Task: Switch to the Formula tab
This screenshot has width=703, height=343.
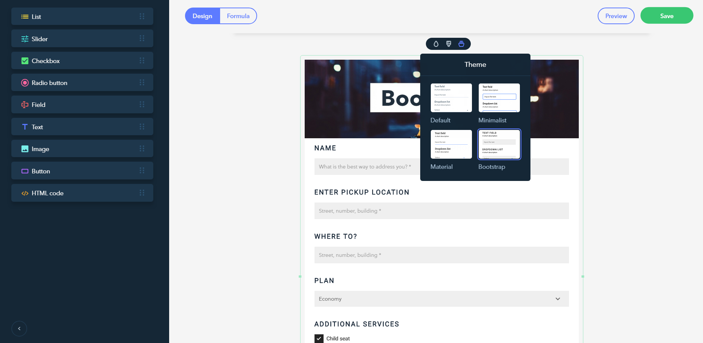Action: (x=238, y=16)
